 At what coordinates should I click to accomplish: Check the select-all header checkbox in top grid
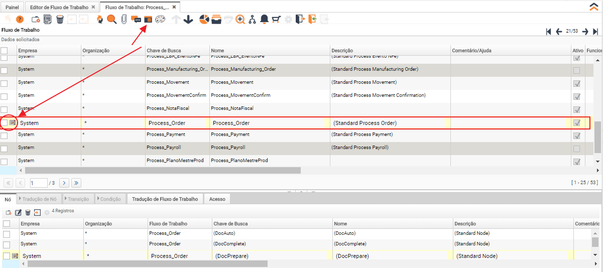5,51
